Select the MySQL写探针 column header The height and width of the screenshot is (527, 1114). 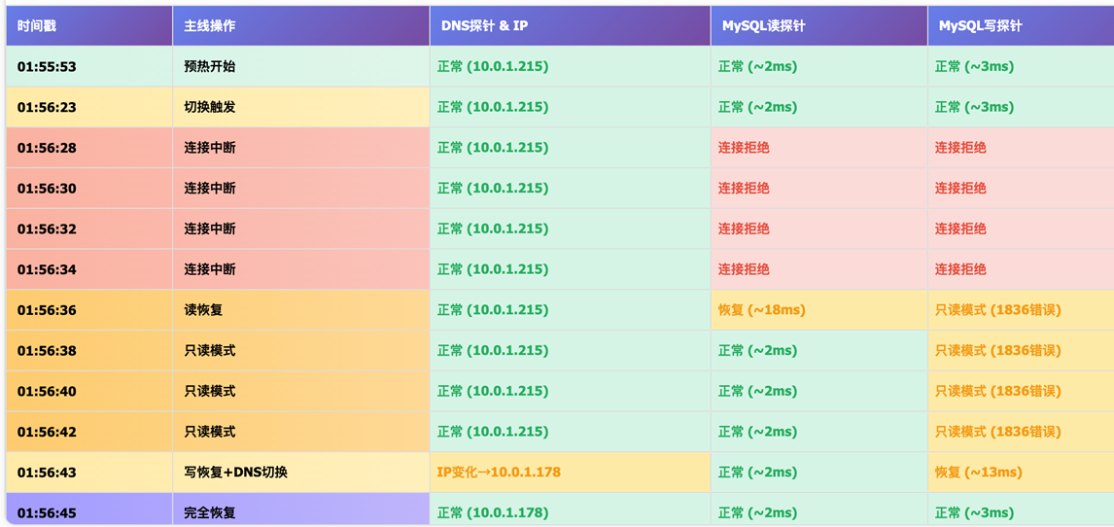coord(980,26)
